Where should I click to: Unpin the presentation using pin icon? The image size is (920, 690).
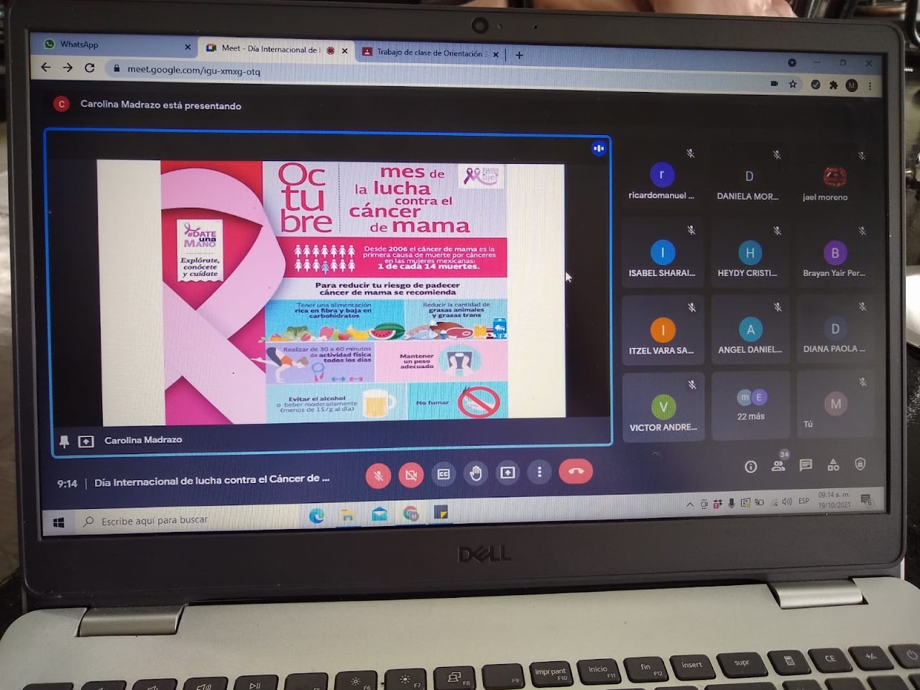[x=64, y=441]
